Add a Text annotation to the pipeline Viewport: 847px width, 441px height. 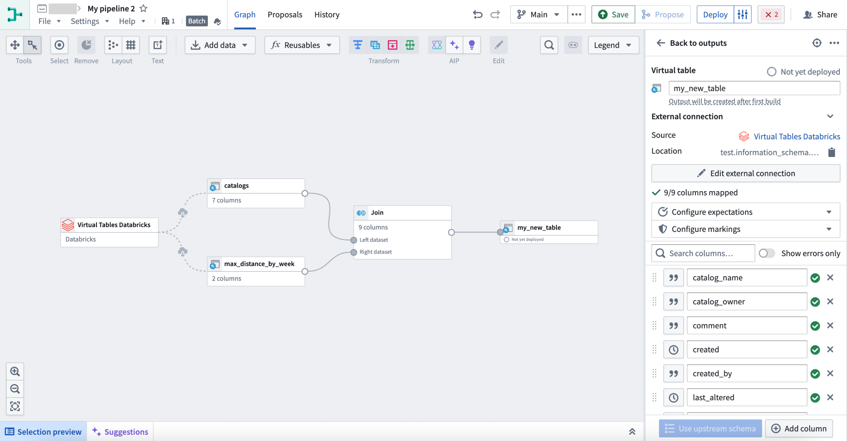pyautogui.click(x=157, y=45)
